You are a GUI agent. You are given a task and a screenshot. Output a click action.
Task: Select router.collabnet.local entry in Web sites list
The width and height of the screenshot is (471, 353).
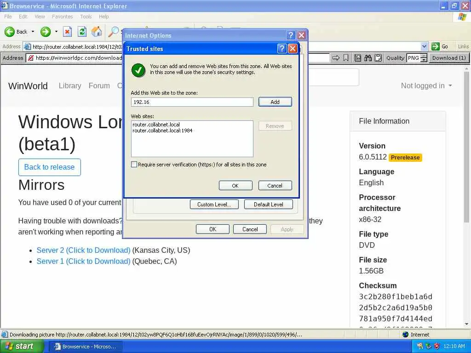[156, 124]
